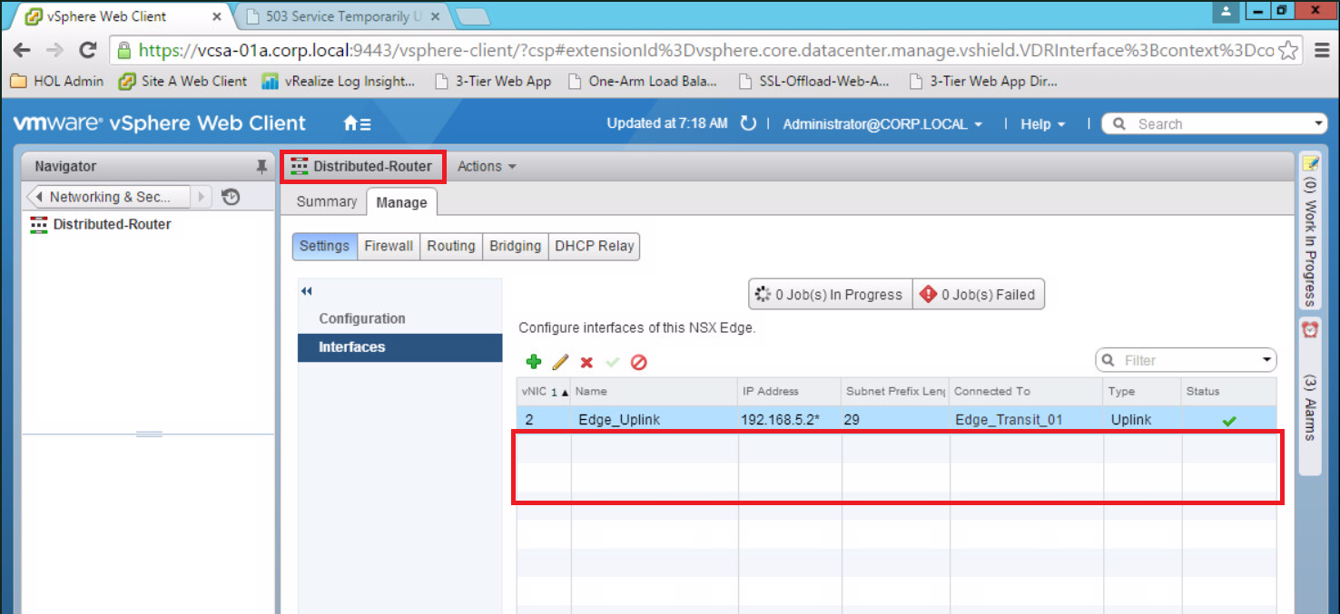
Task: Sort by Connected To column header
Action: (x=1026, y=392)
